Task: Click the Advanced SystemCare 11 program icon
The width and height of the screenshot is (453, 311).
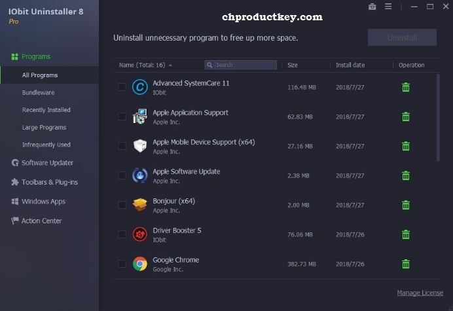Action: coord(140,87)
